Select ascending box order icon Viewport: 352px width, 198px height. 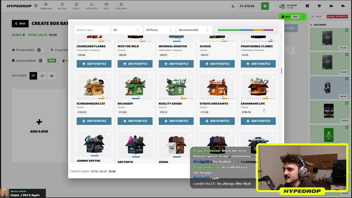tap(33, 76)
